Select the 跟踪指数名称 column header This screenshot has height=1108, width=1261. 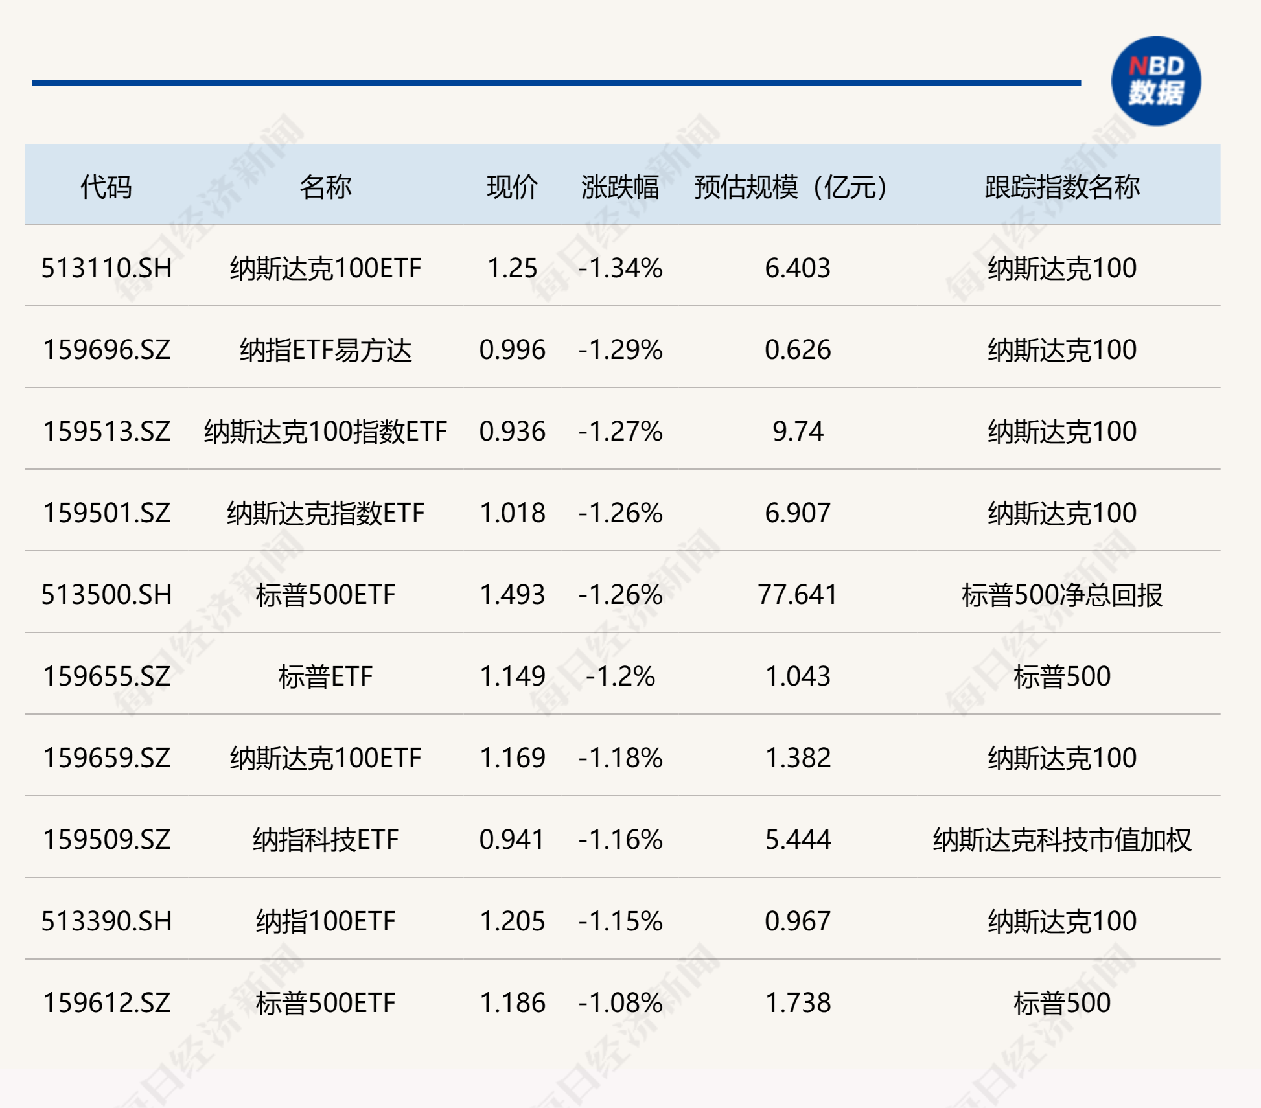1062,187
